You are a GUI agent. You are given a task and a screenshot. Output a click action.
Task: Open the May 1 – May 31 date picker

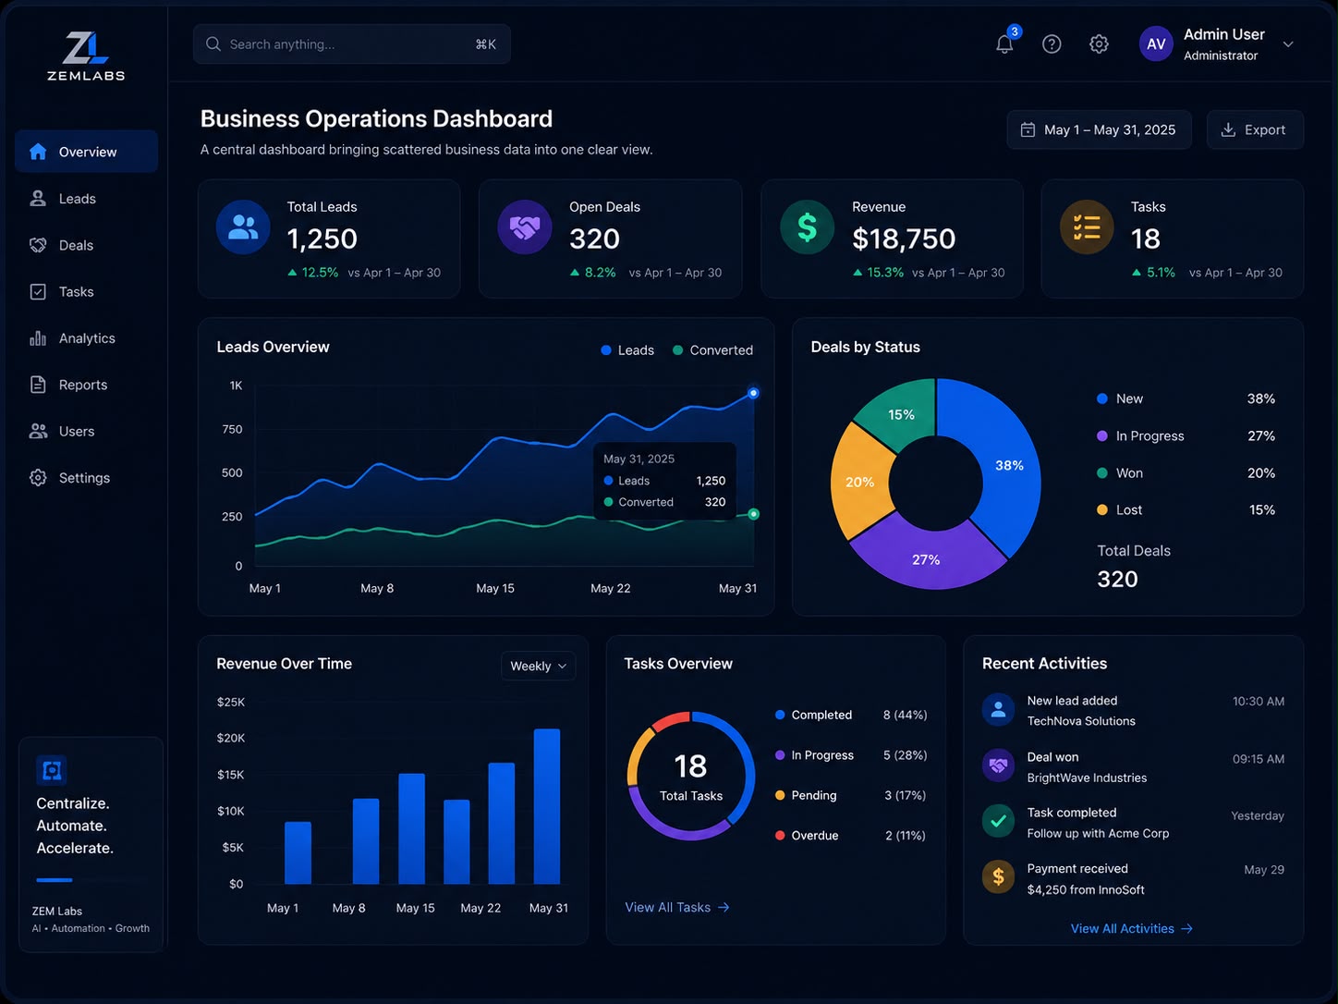[1099, 129]
